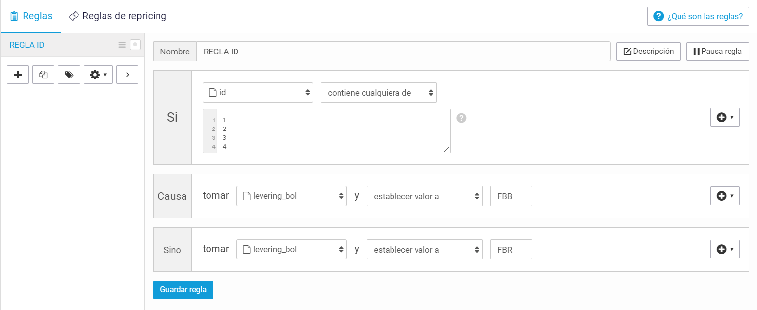
Task: Click the Descripción button
Action: [x=649, y=51]
